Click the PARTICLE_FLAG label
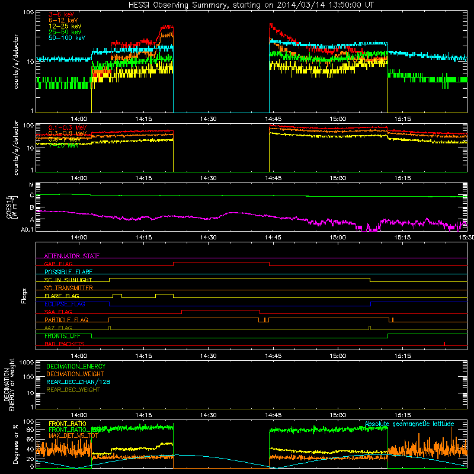Viewport: 474px width, 474px height. pyautogui.click(x=66, y=320)
